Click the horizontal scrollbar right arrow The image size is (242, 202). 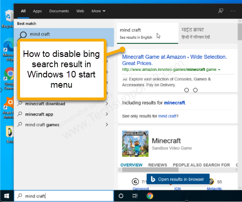pos(236,170)
